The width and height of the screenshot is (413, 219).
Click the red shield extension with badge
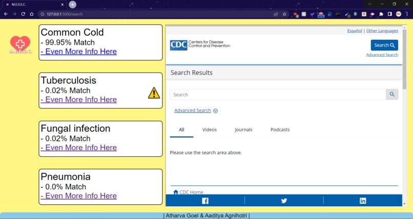tap(296, 14)
